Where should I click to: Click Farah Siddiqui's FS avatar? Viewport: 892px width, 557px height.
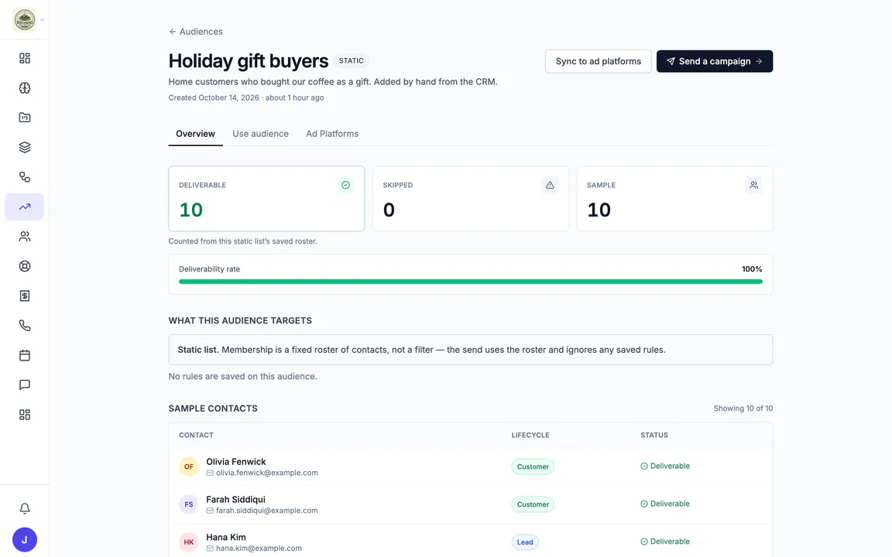pos(189,504)
